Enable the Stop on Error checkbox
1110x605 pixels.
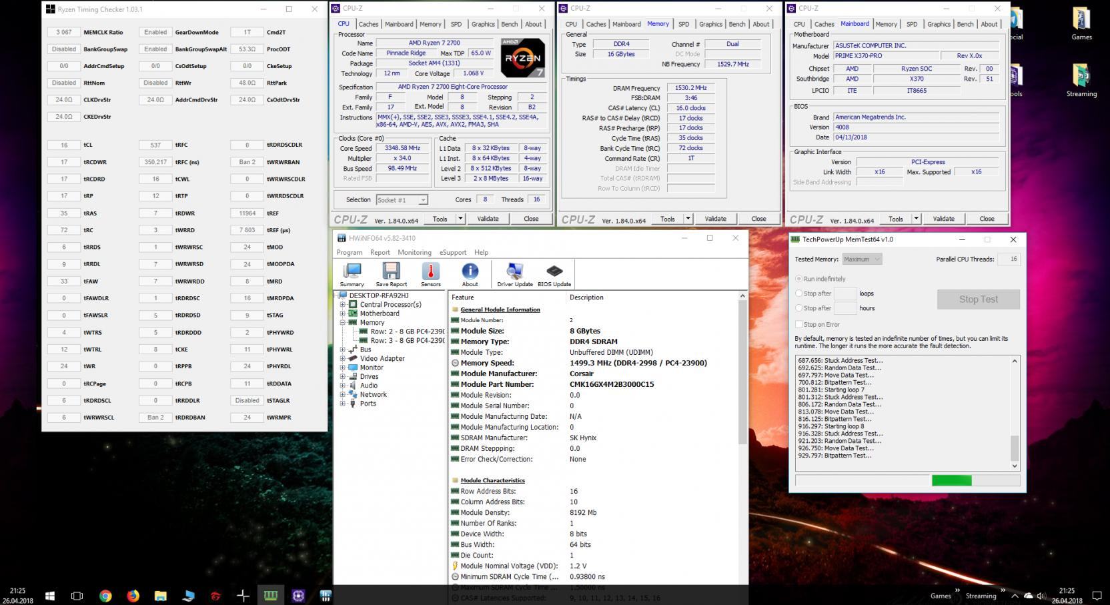(799, 324)
